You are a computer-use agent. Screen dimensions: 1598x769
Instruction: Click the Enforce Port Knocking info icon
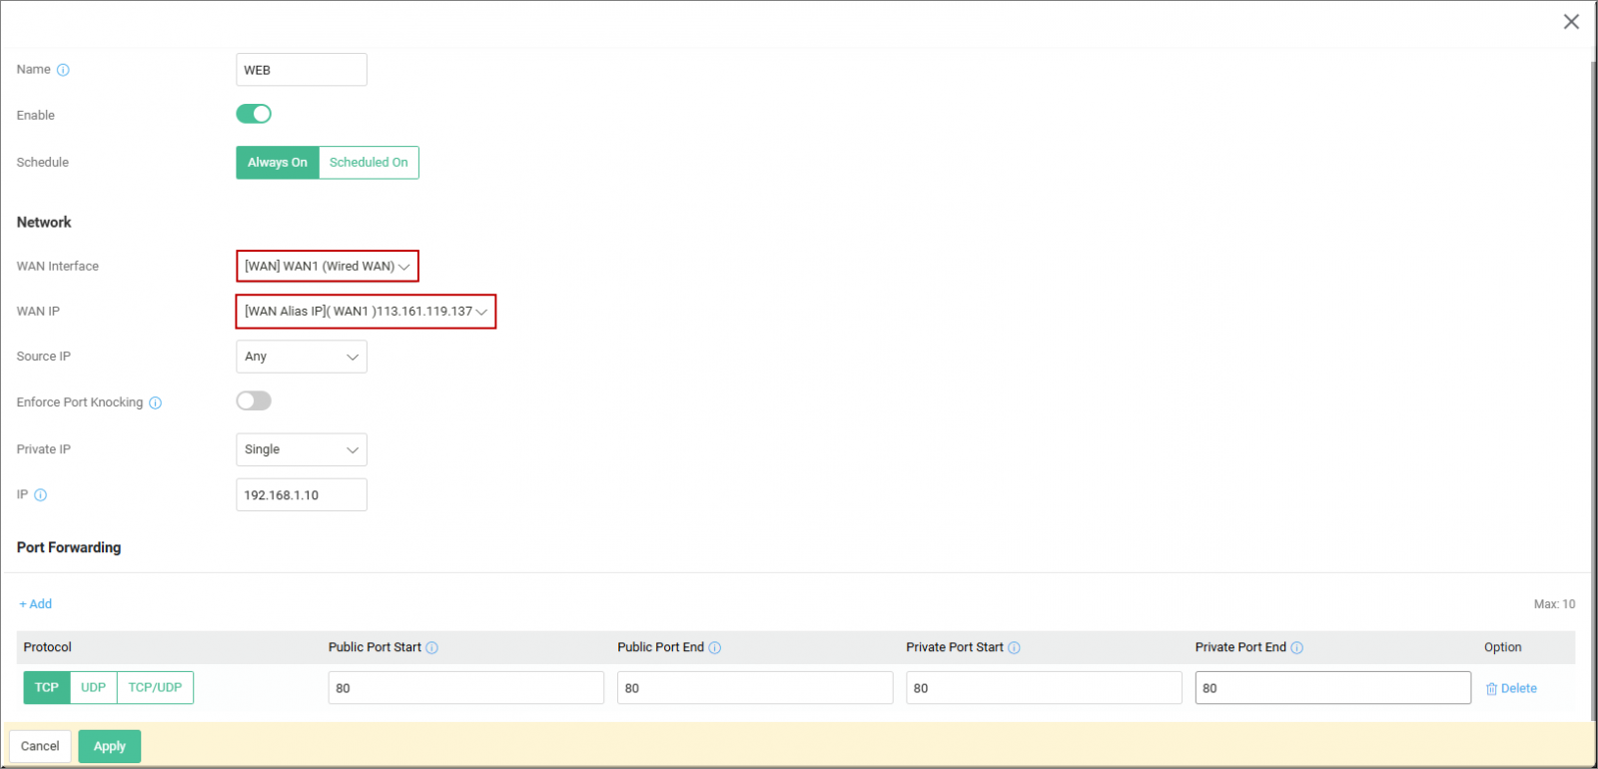(x=155, y=403)
